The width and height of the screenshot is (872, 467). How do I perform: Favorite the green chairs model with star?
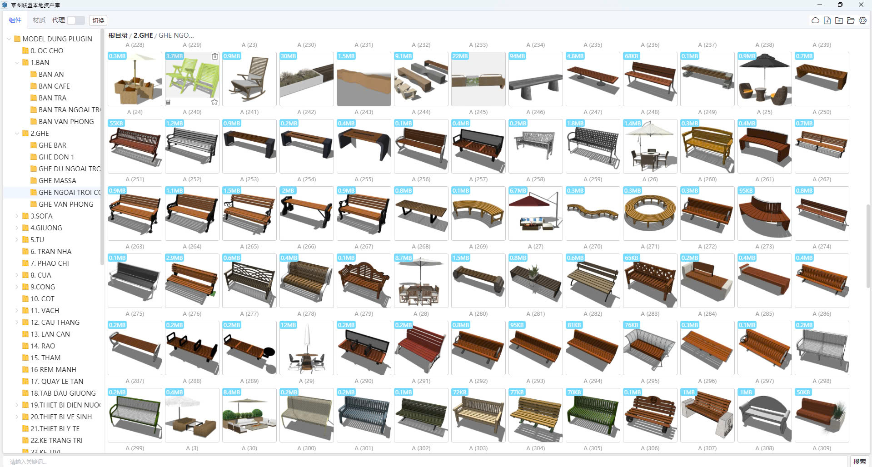[x=214, y=102]
